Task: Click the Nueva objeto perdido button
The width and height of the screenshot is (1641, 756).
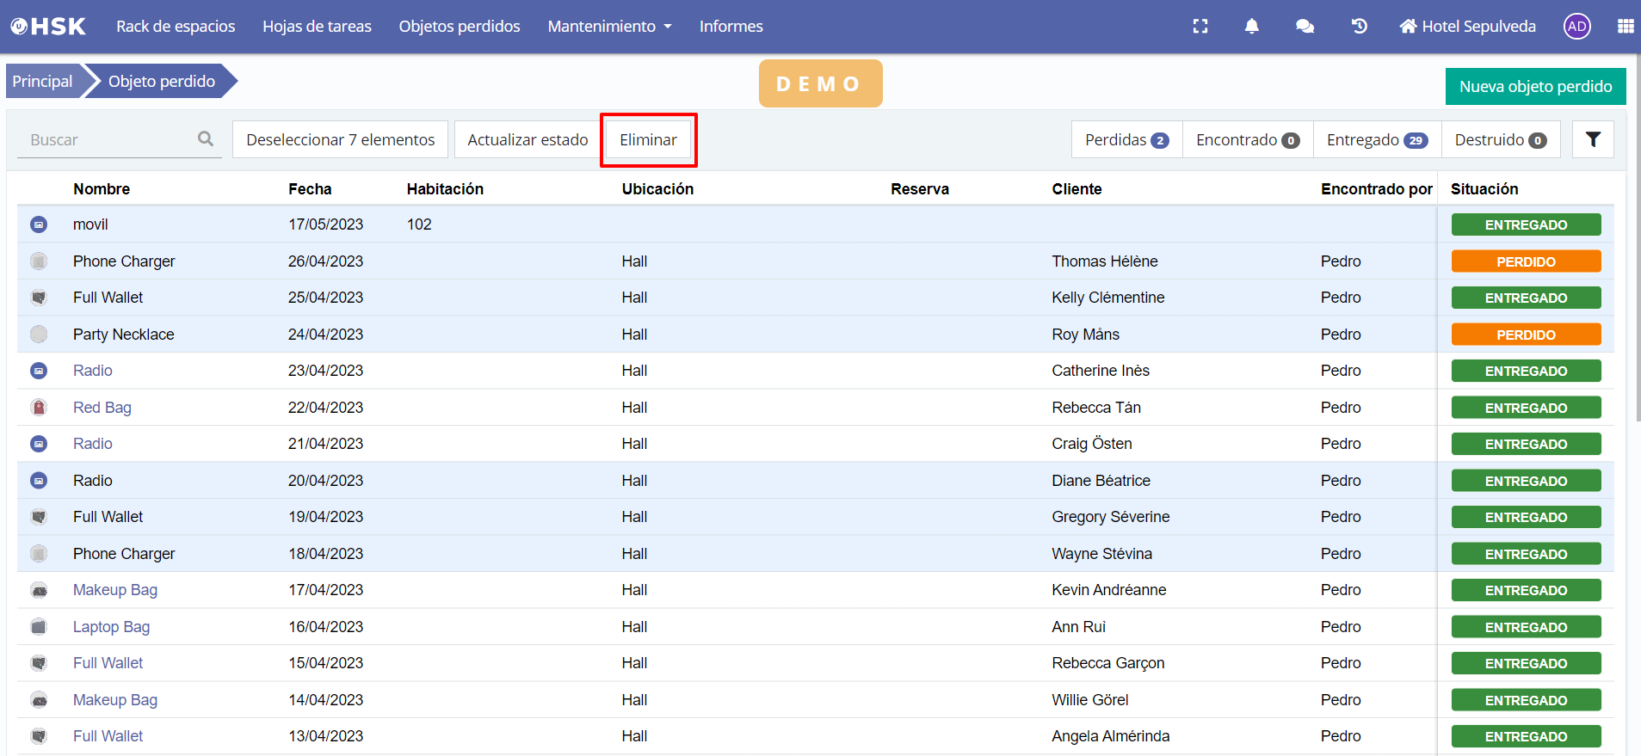Action: pos(1535,87)
